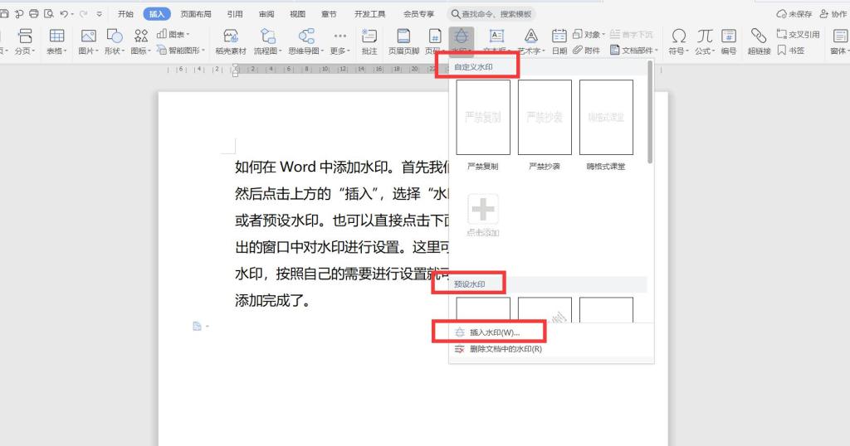Expand the 流程图 (Flowchart) dropdown
The image size is (850, 446).
267,51
